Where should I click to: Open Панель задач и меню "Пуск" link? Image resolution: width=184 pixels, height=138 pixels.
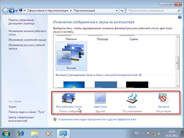[27, 112]
